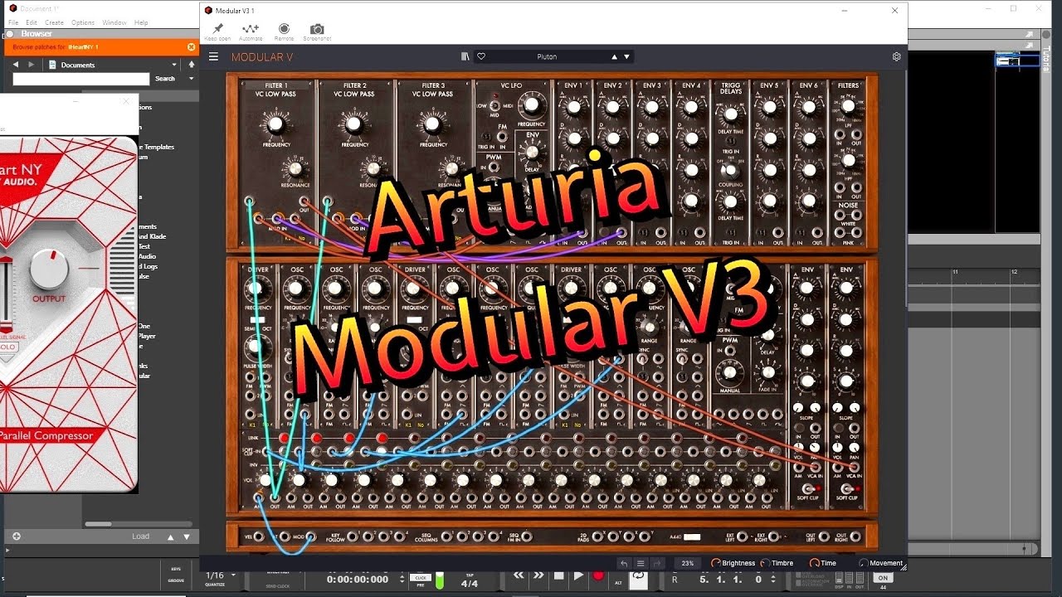Rewind the transport
The height and width of the screenshot is (597, 1062).
[x=519, y=575]
